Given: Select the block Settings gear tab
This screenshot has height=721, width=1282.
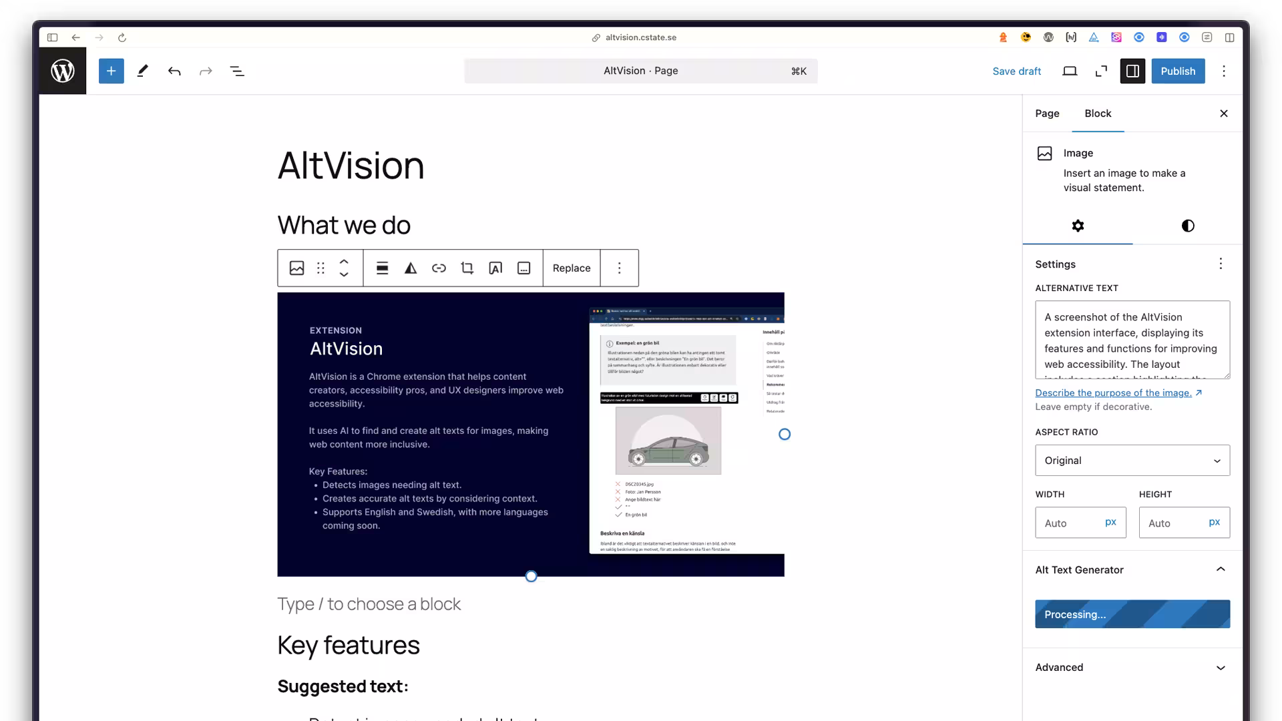Looking at the screenshot, I should [x=1078, y=226].
